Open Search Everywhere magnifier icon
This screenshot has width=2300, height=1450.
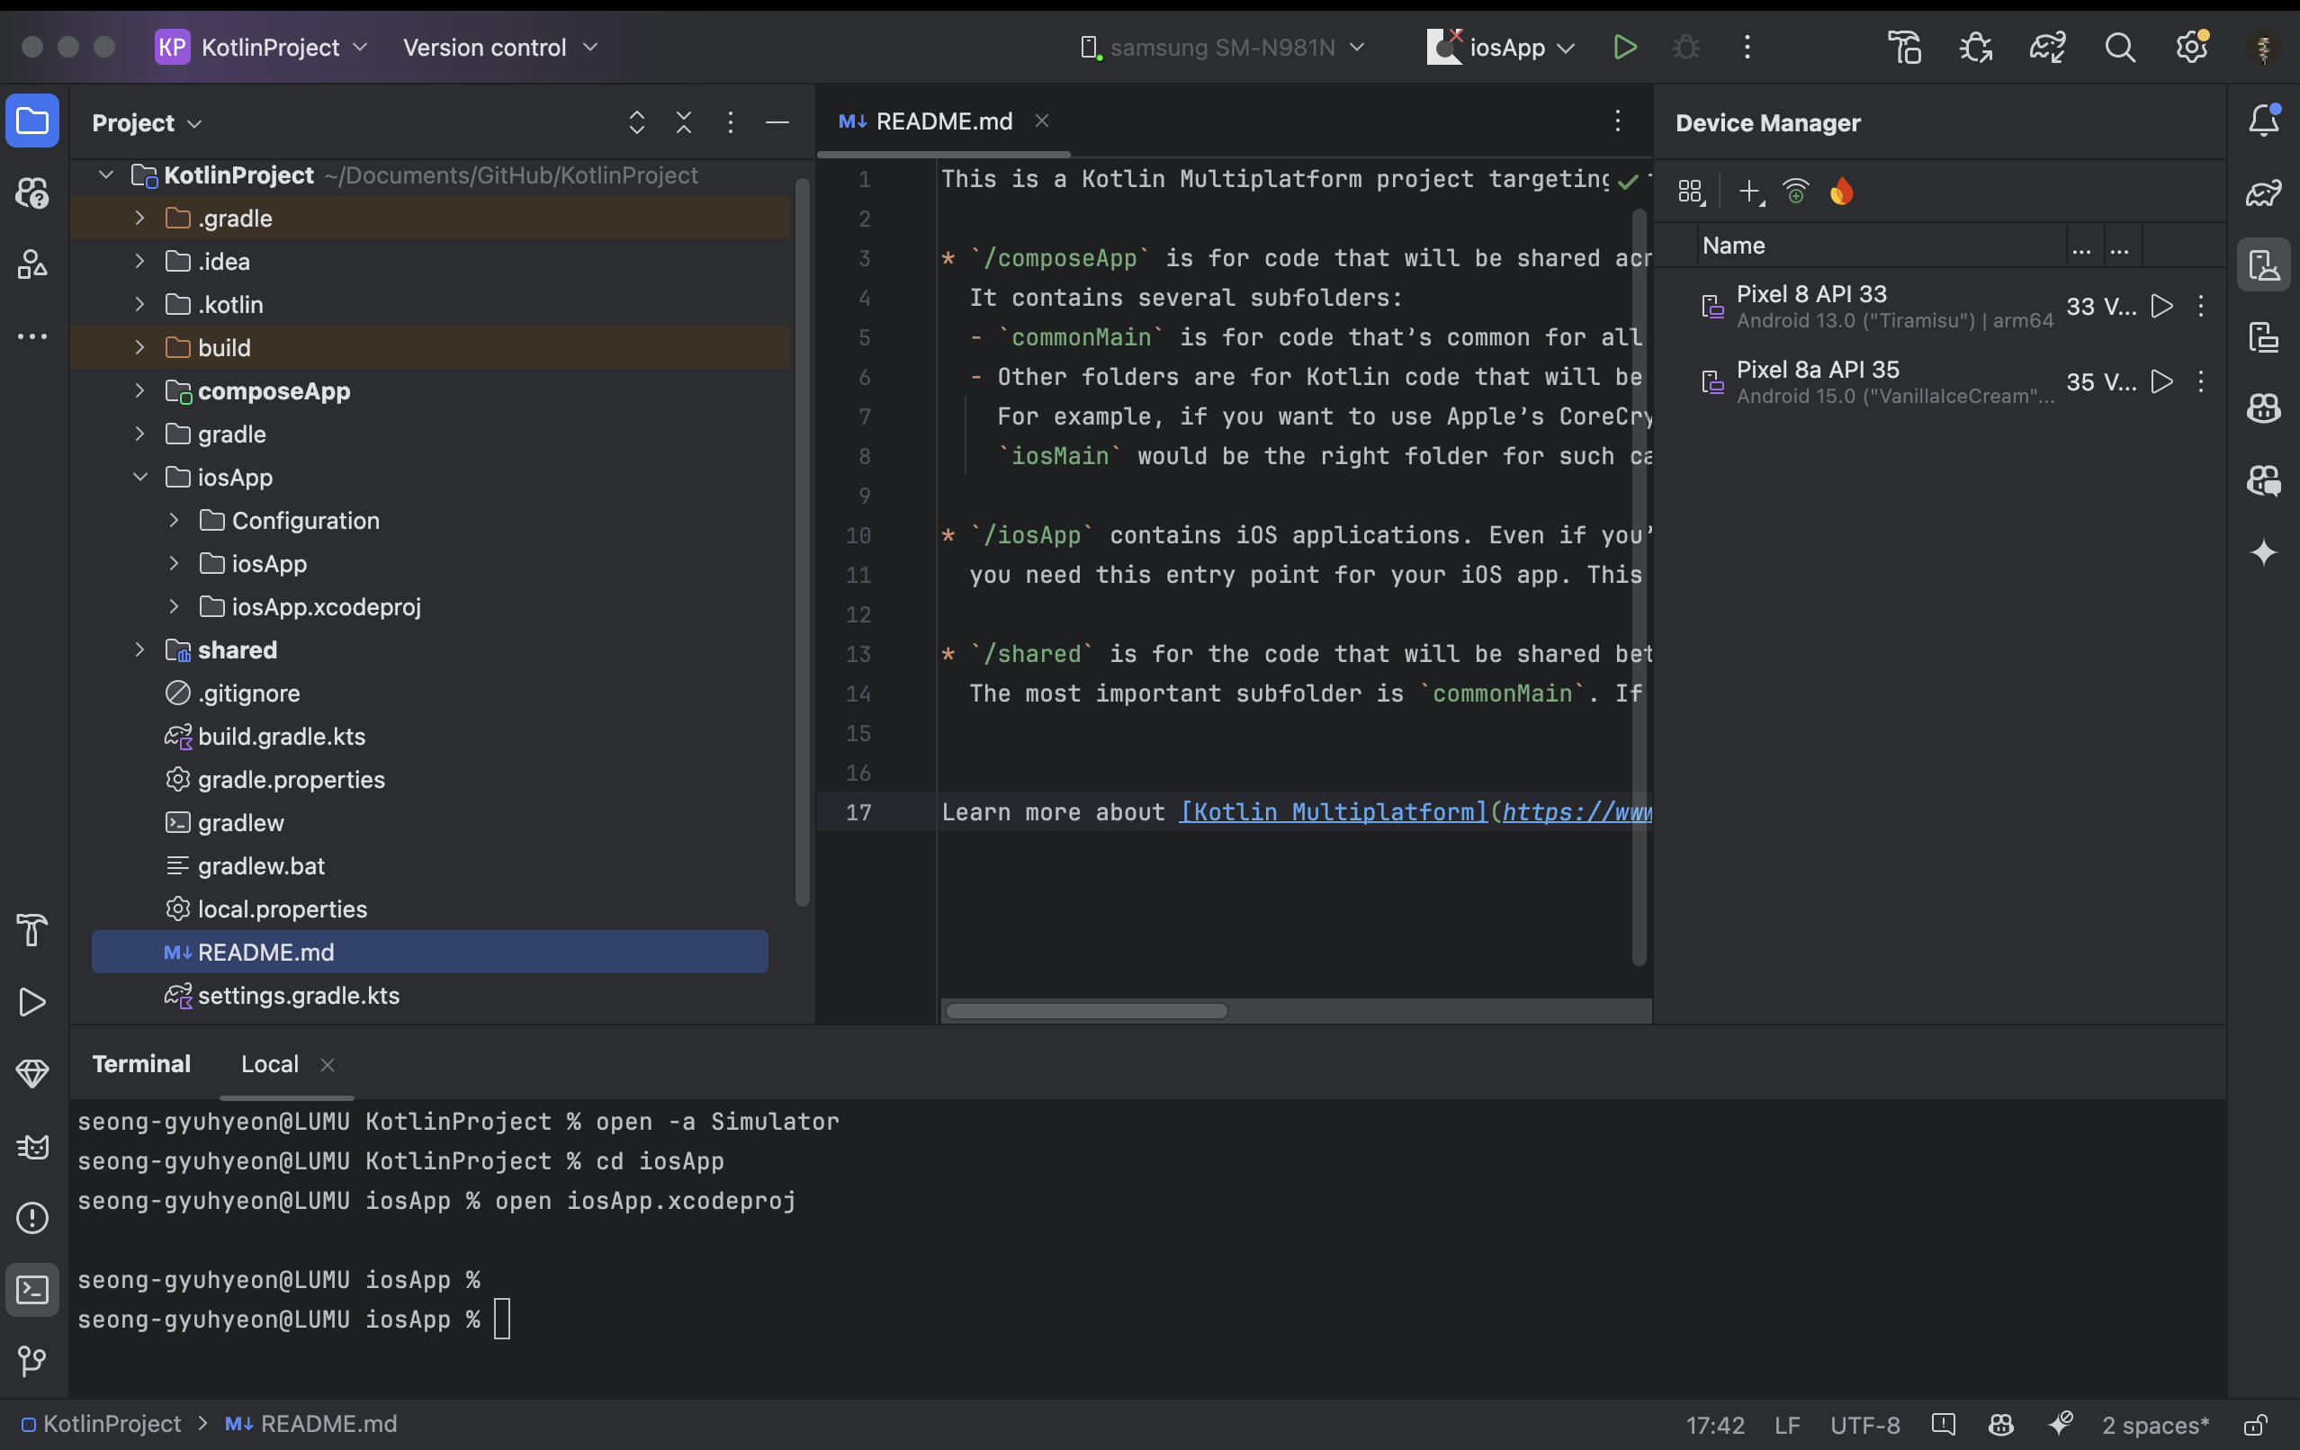2119,47
